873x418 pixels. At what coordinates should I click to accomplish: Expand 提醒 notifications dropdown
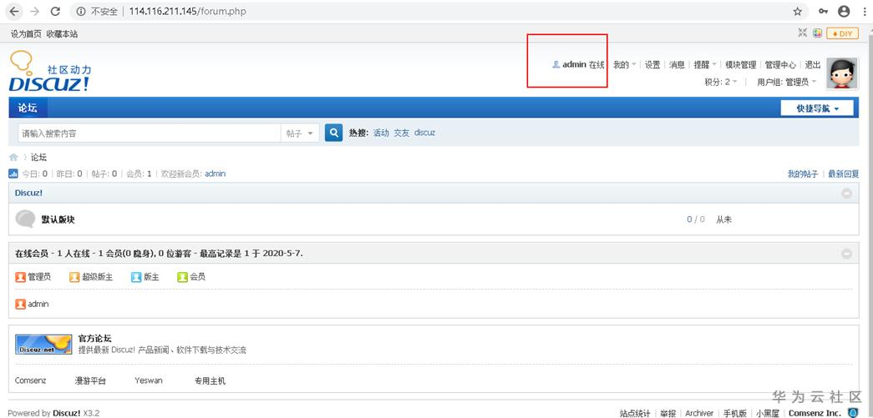point(705,64)
